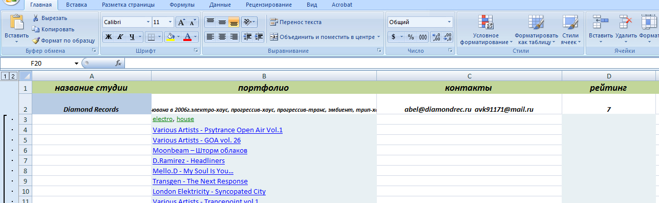Open Буфер обмена dialog launcher
The height and width of the screenshot is (203, 659).
click(94, 51)
